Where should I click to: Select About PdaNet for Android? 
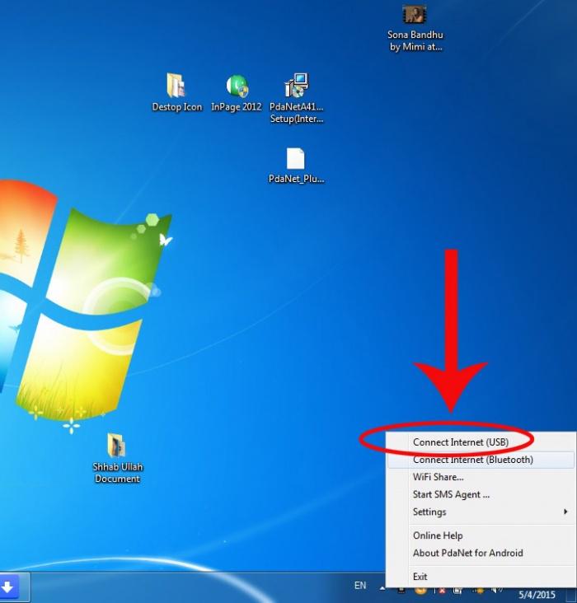[x=481, y=553]
